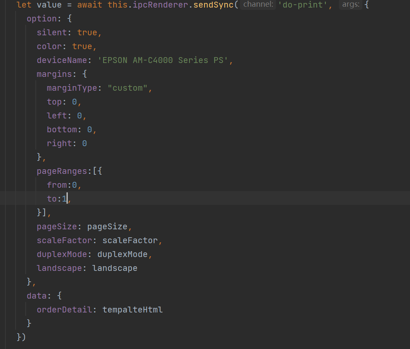This screenshot has height=349, width=410.
Task: Click the tempalteHtml variable reference
Action: [x=133, y=309]
